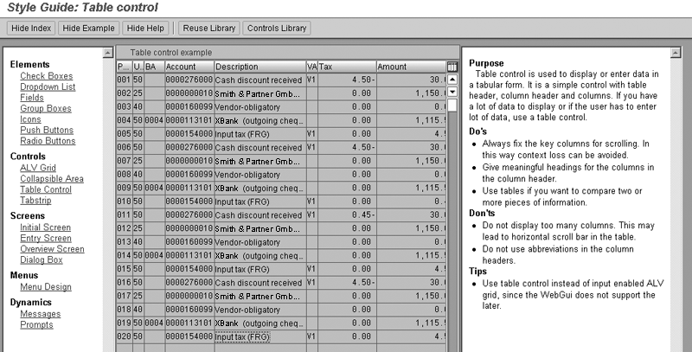Click the Input tax (FRG) cell in row 020

[x=259, y=336]
